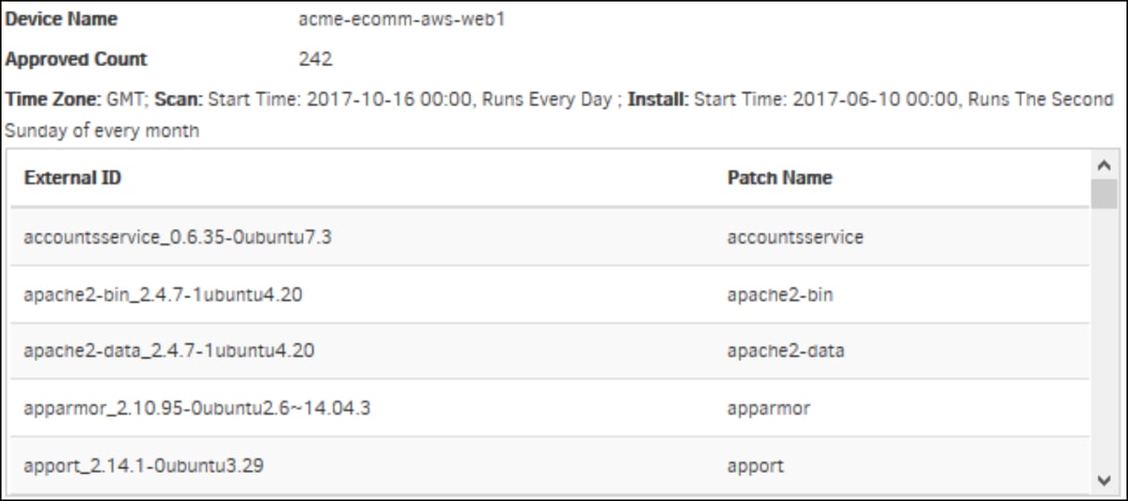Click the Patch Name column header

click(x=779, y=178)
